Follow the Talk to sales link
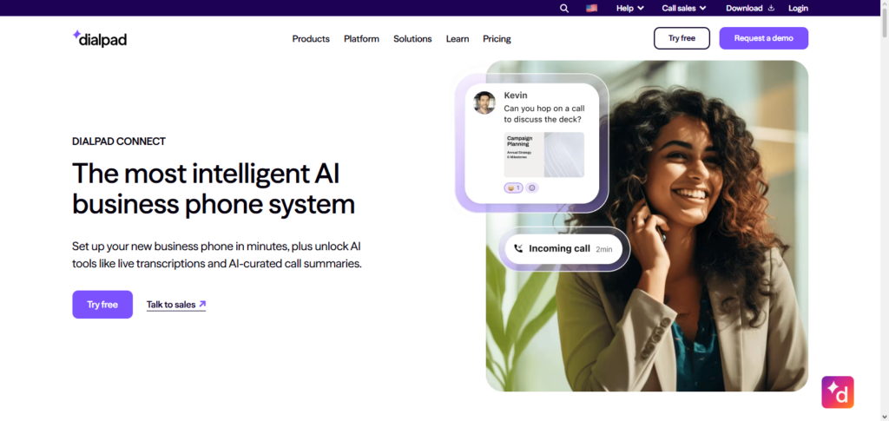This screenshot has width=889, height=421. tap(176, 305)
